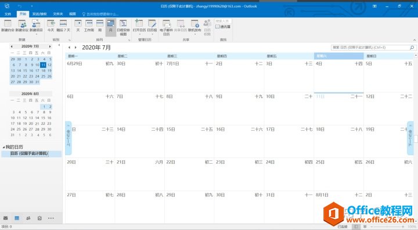The height and width of the screenshot is (230, 418).
Task: Switch to Mail in navigation bar
Action: [x=6, y=218]
